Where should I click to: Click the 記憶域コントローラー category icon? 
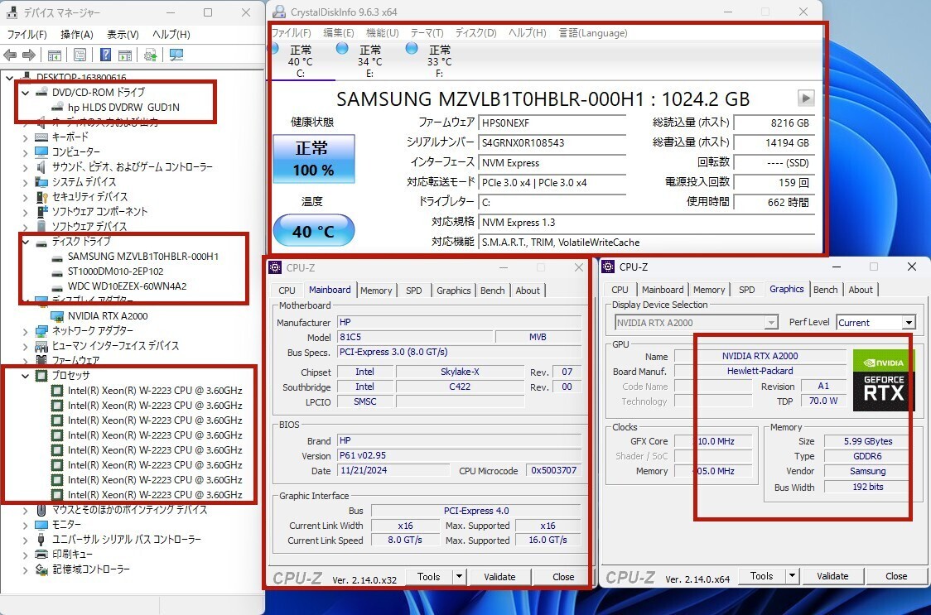point(41,569)
